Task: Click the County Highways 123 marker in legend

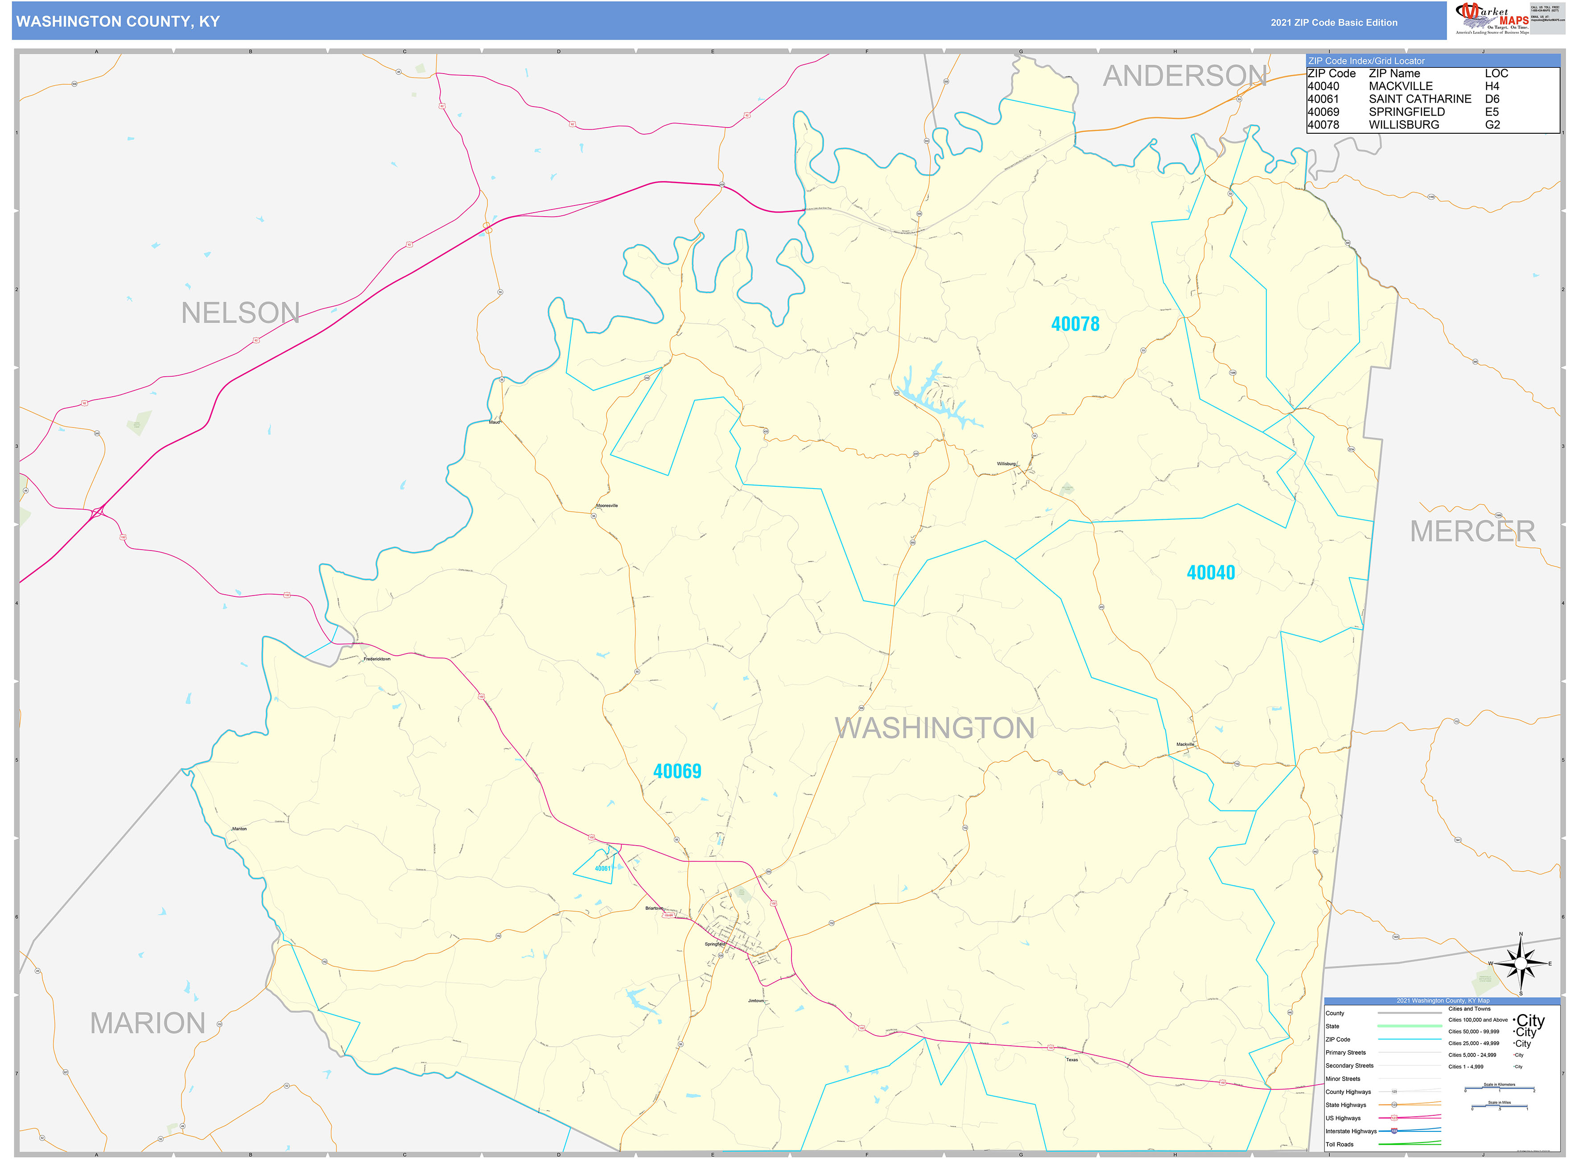Action: tap(1394, 1092)
